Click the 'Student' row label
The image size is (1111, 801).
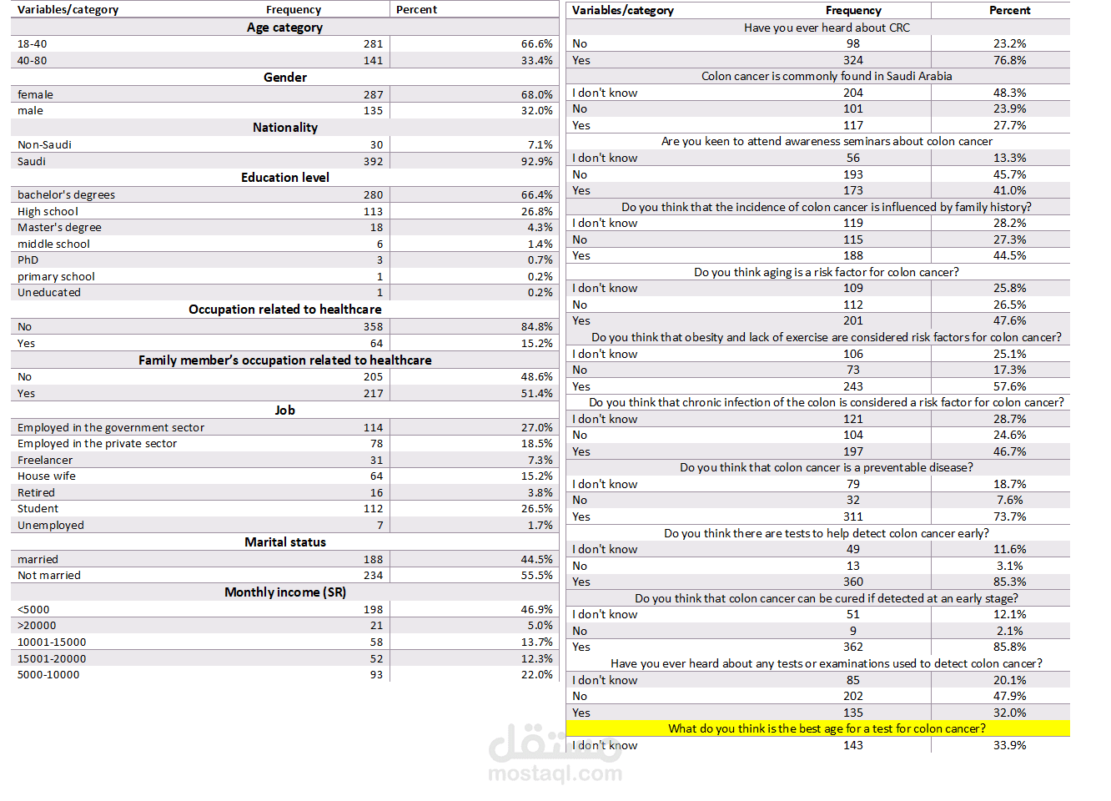coord(38,509)
